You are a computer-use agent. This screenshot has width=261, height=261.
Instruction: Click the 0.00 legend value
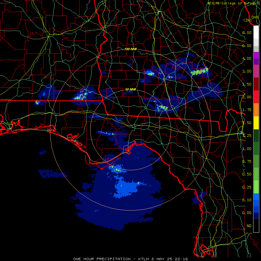pyautogui.click(x=247, y=213)
